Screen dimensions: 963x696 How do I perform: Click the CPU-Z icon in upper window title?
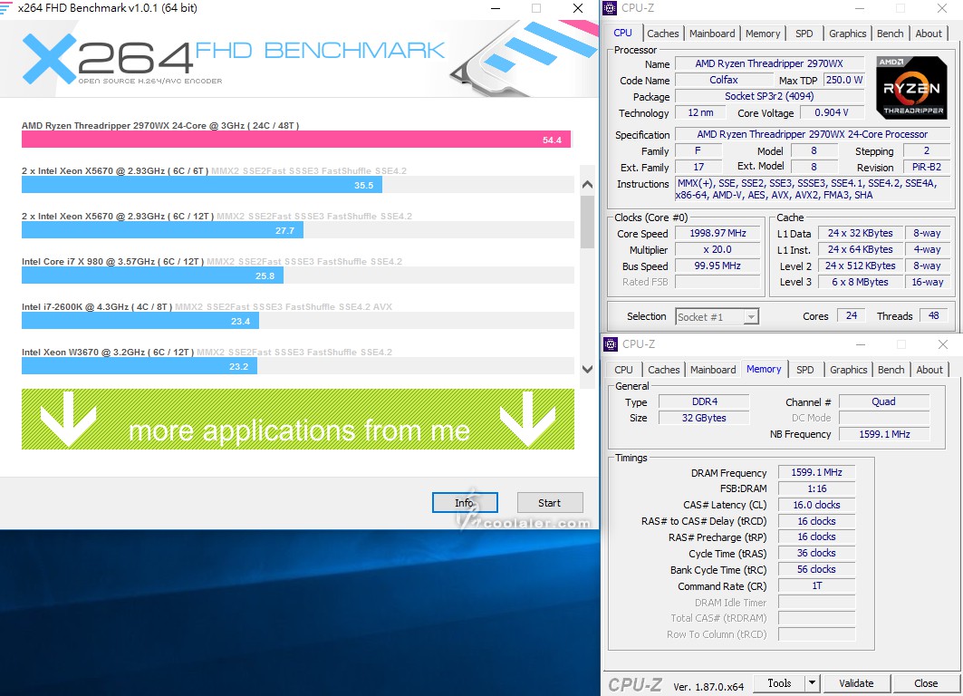pyautogui.click(x=611, y=8)
